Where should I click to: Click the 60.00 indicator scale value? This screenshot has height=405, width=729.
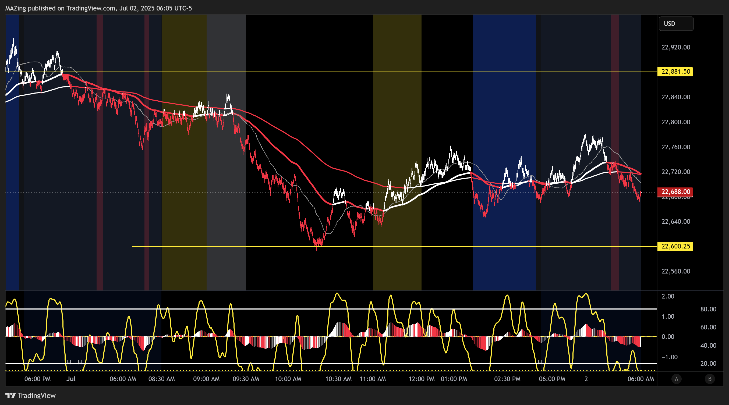[708, 327]
